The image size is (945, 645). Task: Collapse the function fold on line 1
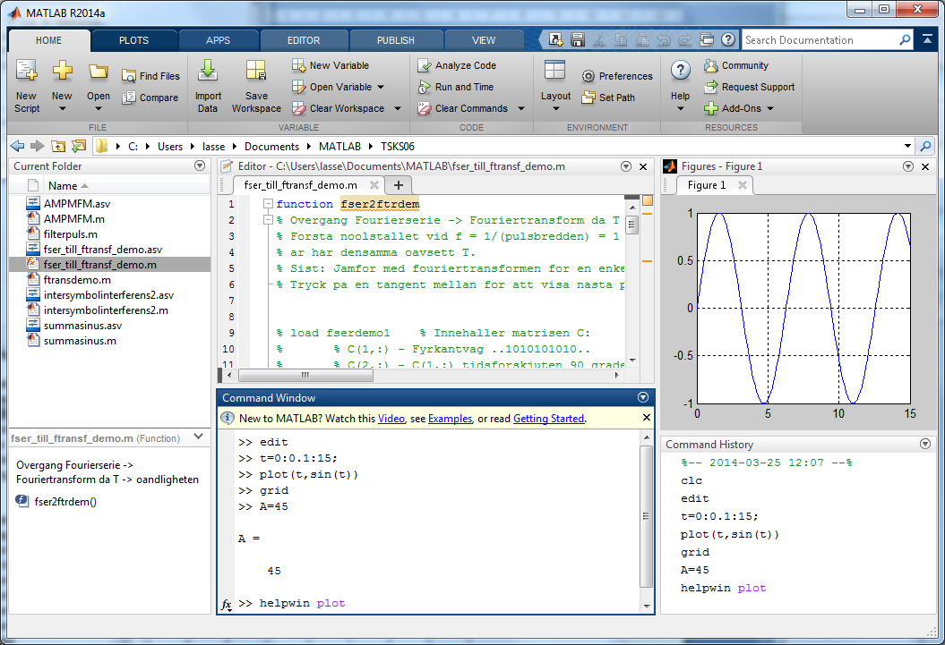[268, 204]
